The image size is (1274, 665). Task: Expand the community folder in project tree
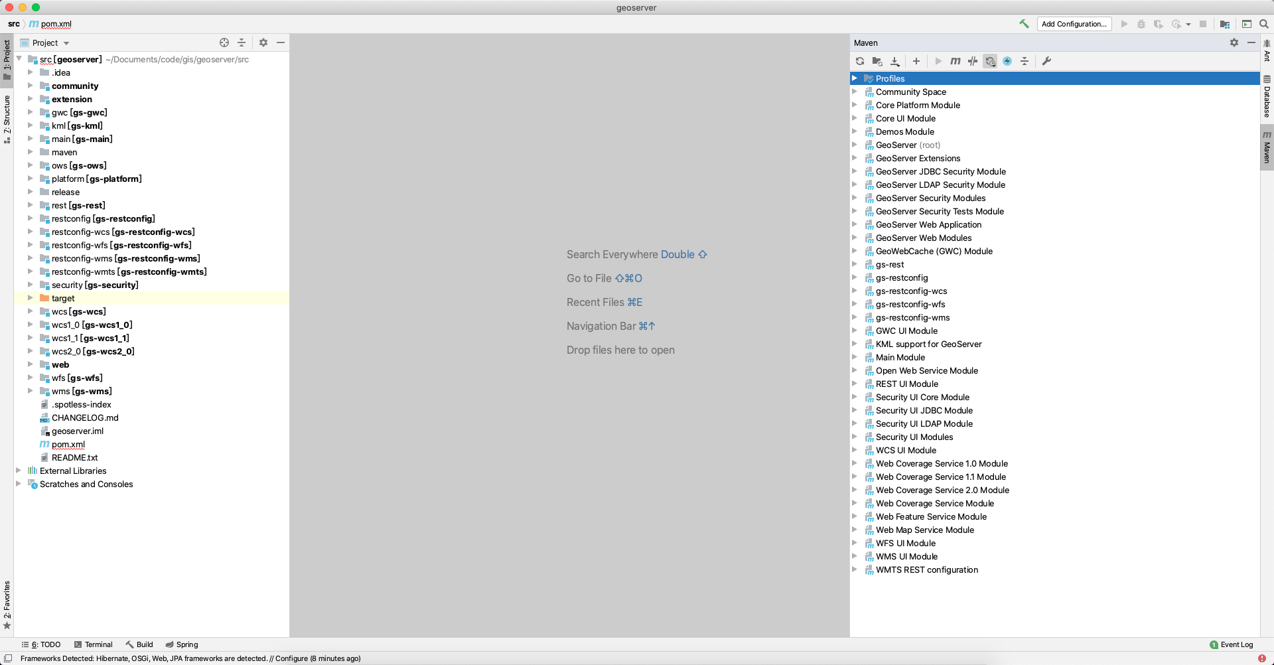pos(30,86)
